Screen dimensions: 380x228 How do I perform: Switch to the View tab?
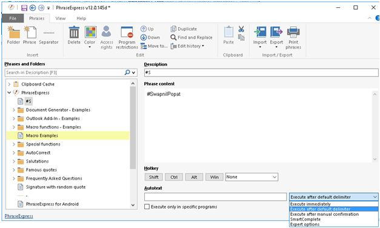point(61,18)
